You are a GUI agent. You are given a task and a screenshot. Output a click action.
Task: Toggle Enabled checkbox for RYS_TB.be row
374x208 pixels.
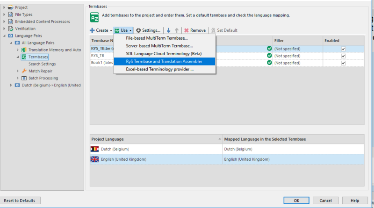(344, 49)
